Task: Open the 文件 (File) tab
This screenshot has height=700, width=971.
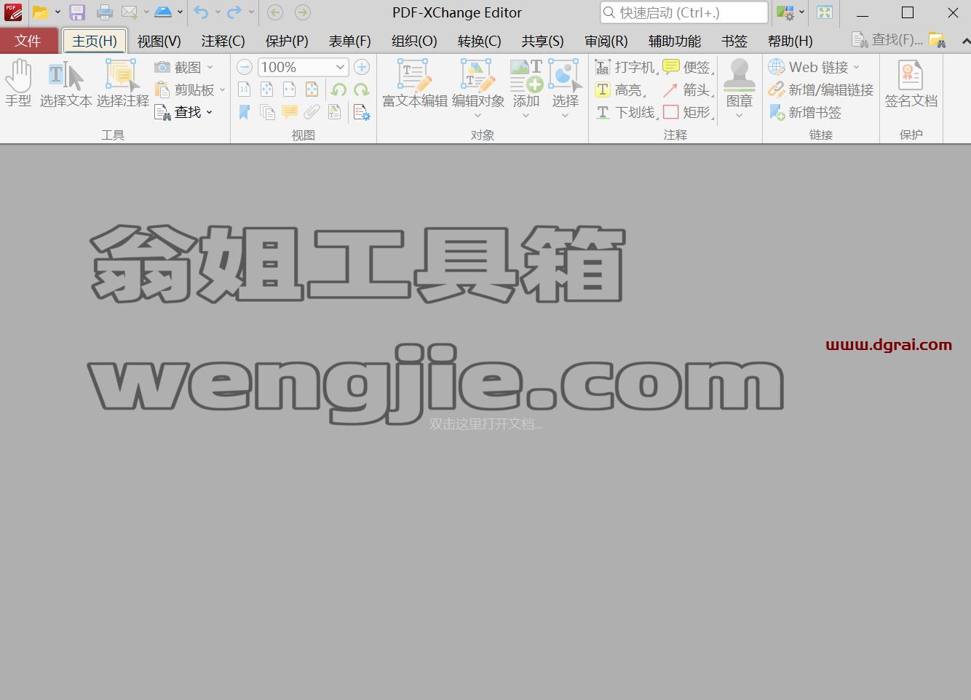Action: pyautogui.click(x=28, y=41)
